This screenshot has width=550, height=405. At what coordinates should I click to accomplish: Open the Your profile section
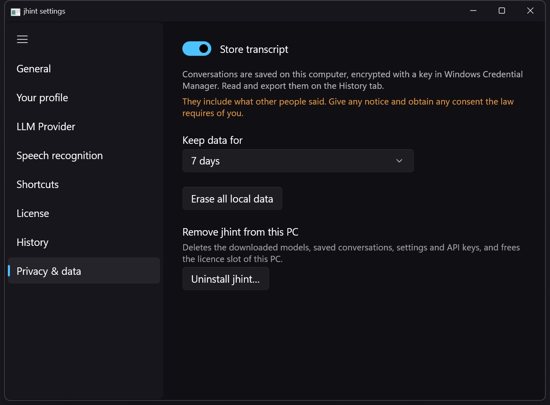coord(84,98)
